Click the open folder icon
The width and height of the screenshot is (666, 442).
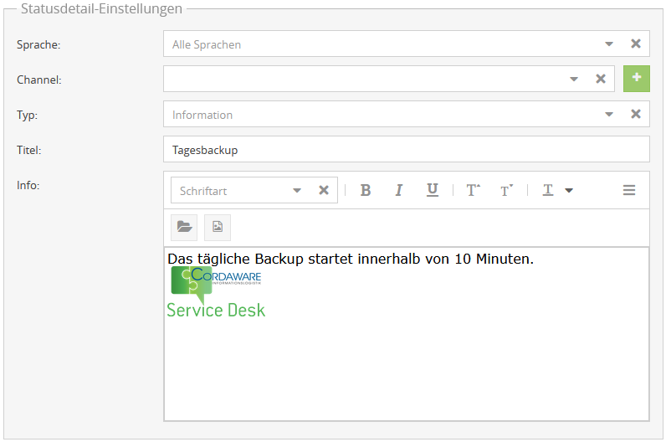coord(184,227)
